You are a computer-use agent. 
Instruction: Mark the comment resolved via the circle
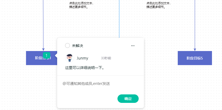click(67, 46)
